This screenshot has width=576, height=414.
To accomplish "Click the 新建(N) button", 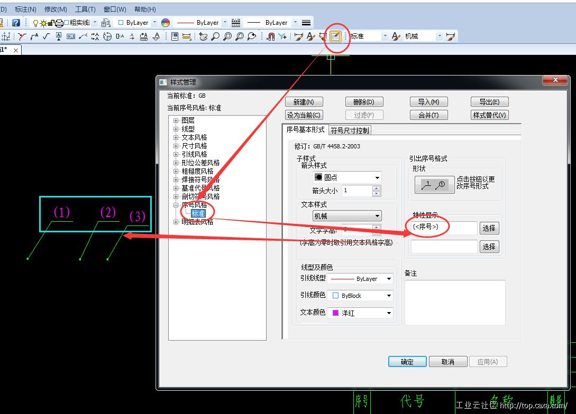I will 304,101.
